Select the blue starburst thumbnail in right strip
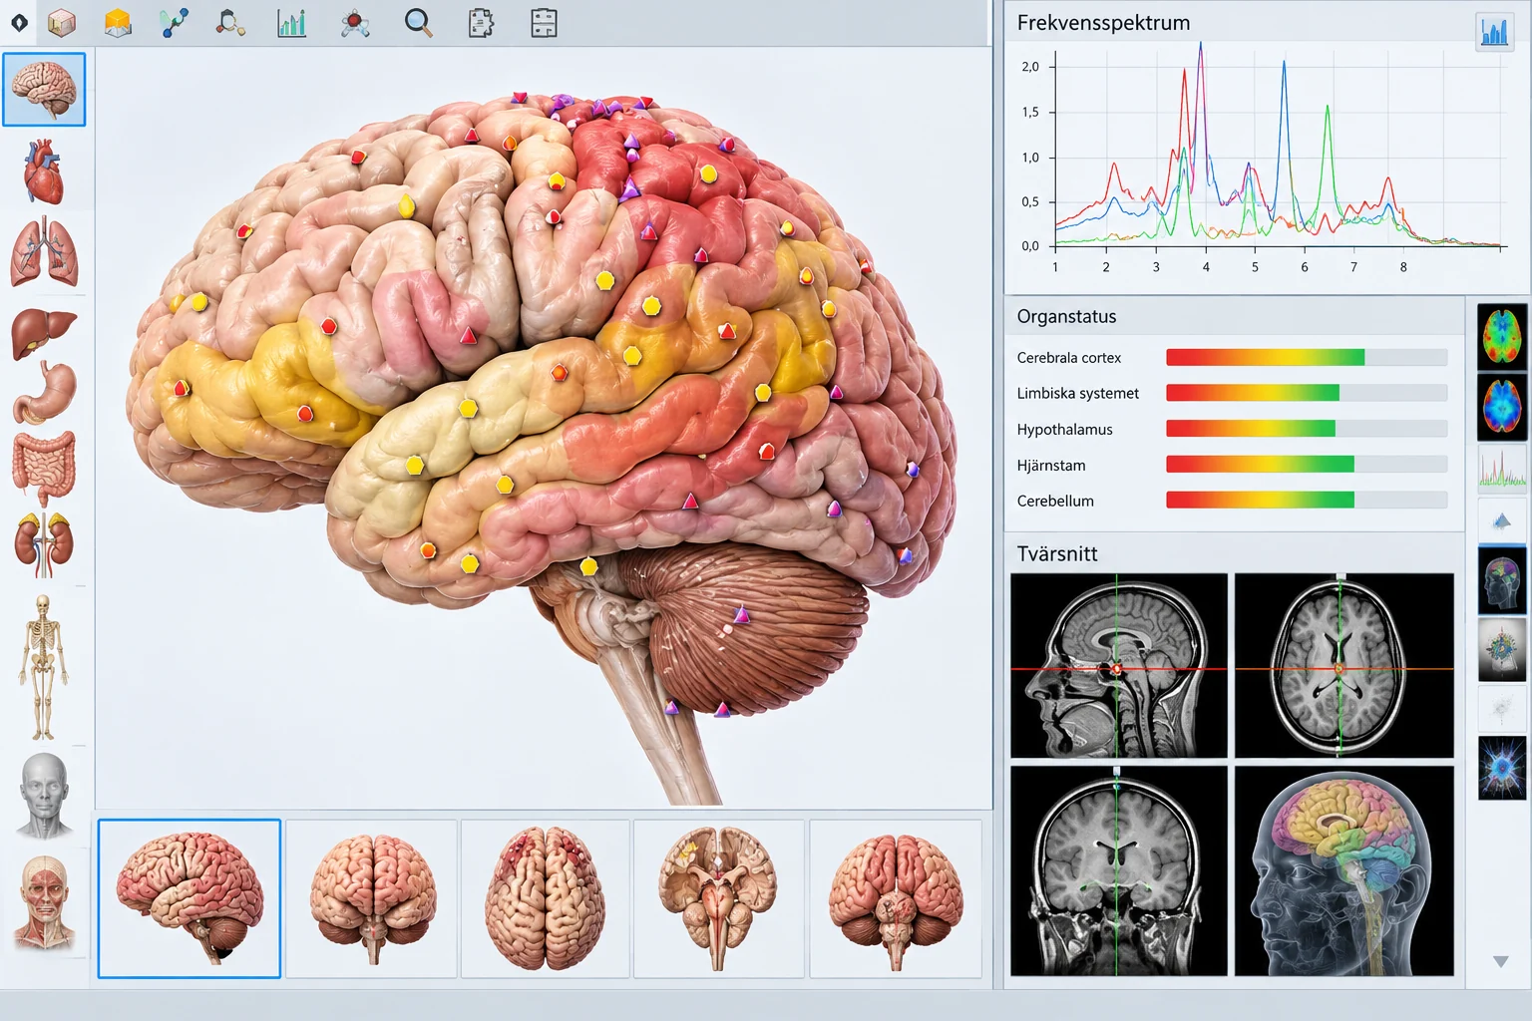The width and height of the screenshot is (1532, 1021). (x=1502, y=768)
